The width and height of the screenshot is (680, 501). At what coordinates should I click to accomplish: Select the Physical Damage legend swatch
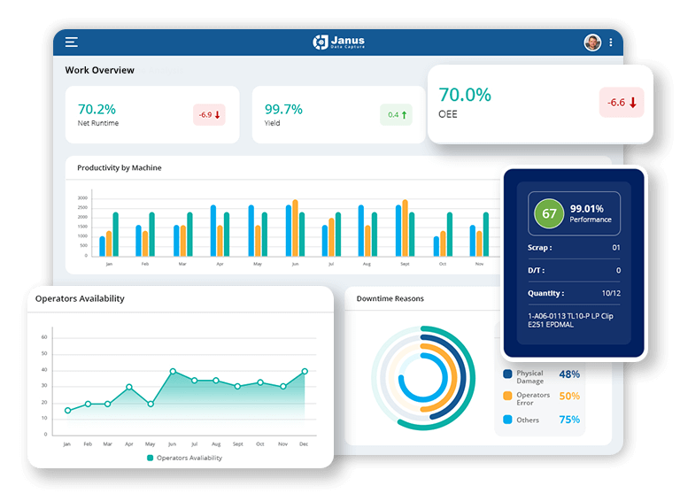click(x=507, y=374)
